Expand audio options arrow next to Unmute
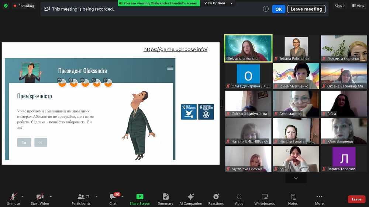Image resolution: width=369 pixels, height=207 pixels. coord(23,196)
